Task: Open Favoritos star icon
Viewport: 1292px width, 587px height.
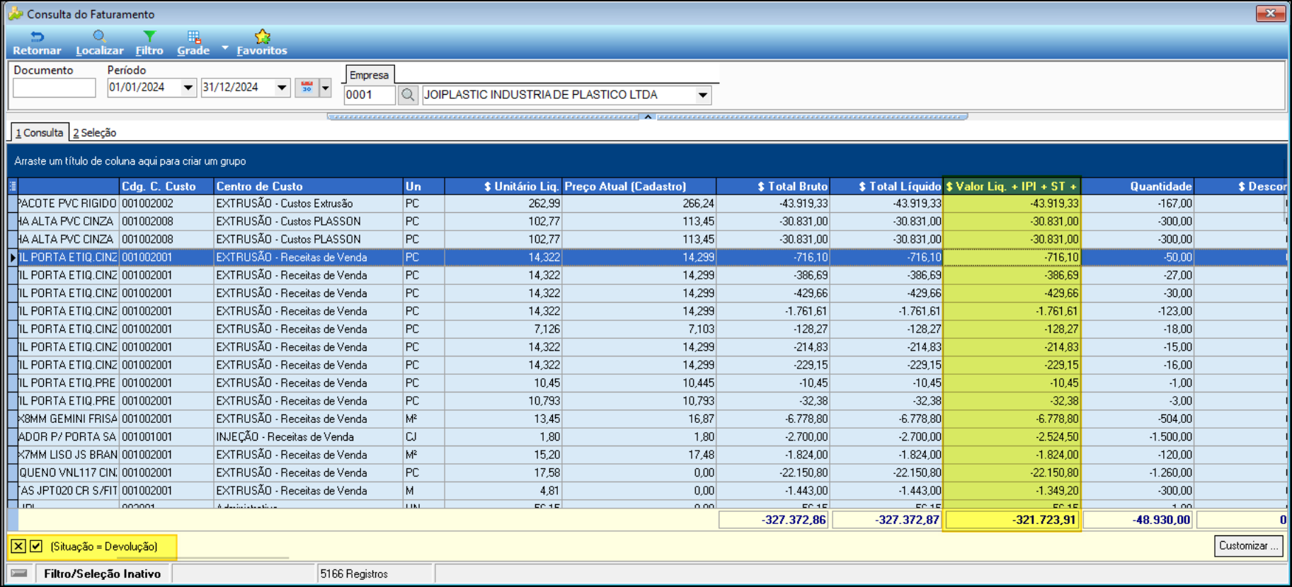Action: 262,42
